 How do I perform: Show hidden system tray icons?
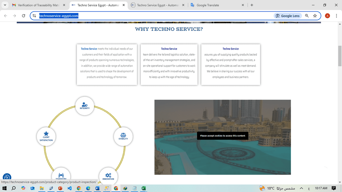click(x=302, y=188)
